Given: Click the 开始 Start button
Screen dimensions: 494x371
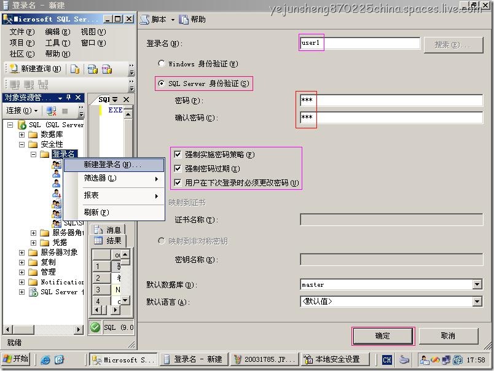Looking at the screenshot, I should point(16,359).
